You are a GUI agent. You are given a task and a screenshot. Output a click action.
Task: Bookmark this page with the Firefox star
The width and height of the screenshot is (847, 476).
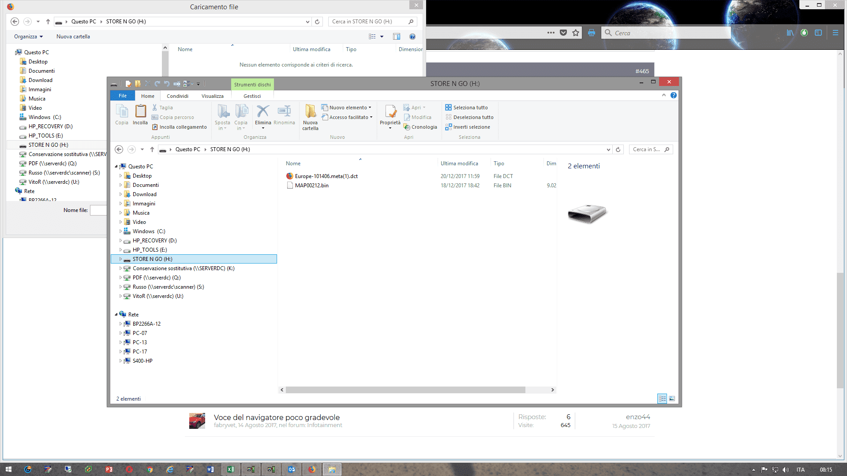coord(576,33)
